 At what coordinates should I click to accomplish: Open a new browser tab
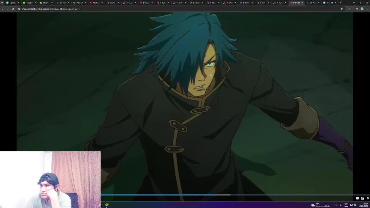click(x=341, y=3)
